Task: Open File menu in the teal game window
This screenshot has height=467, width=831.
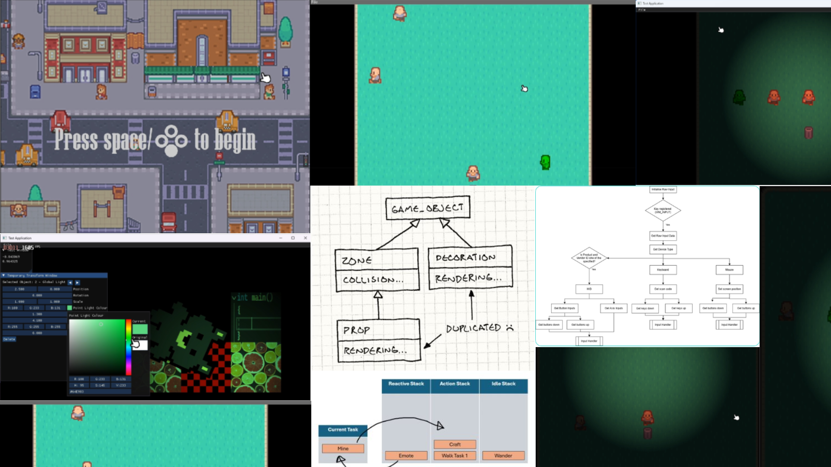Action: (315, 2)
